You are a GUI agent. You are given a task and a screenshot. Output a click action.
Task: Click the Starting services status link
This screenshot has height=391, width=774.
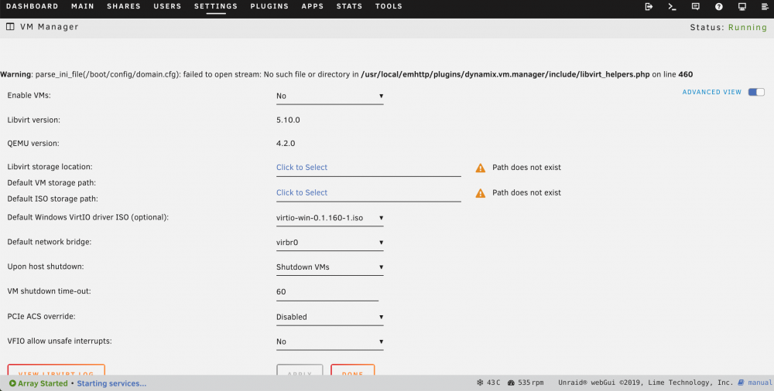[111, 383]
